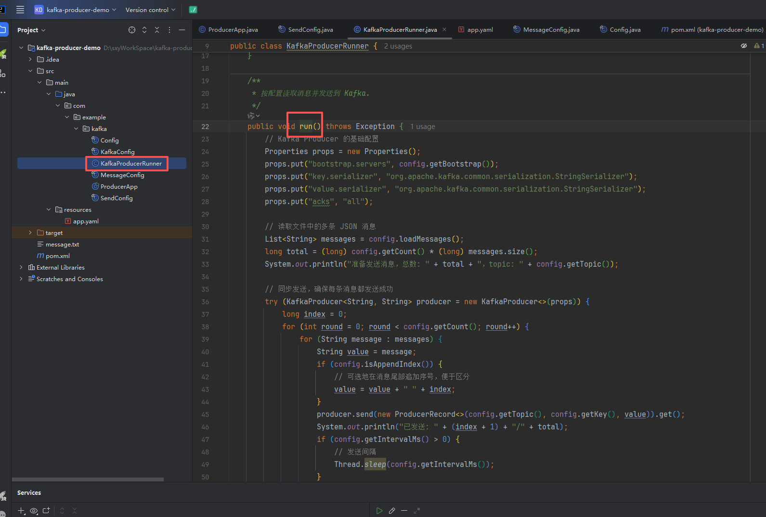Click Add Service plus icon
The height and width of the screenshot is (517, 766).
[x=21, y=511]
